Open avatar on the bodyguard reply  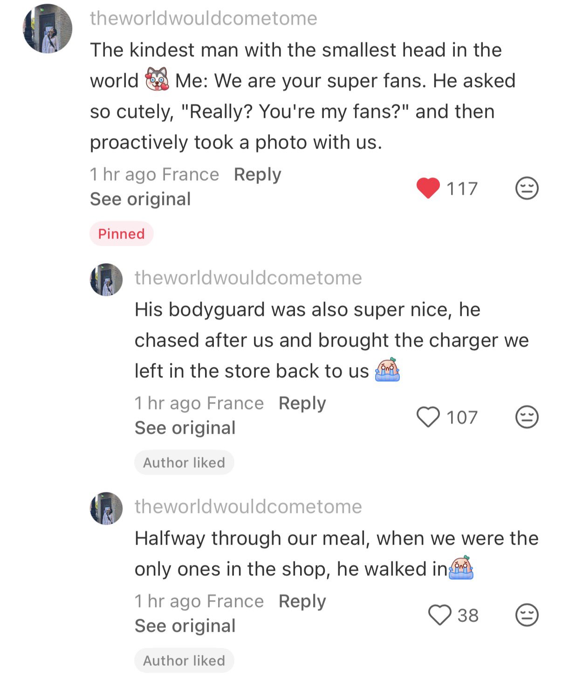[x=106, y=280]
